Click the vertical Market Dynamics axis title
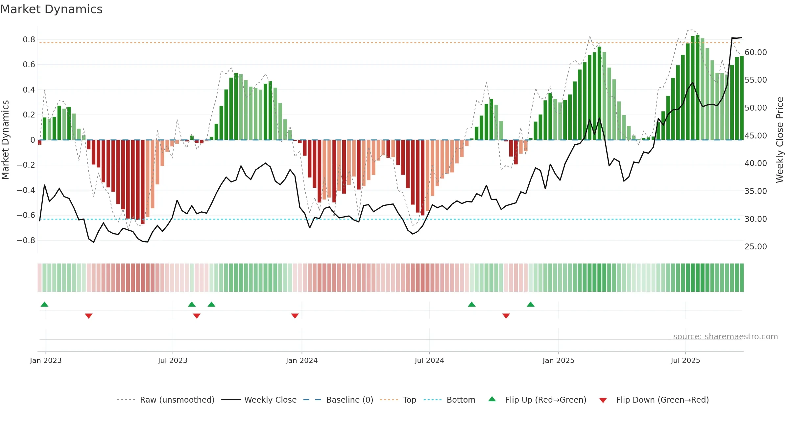 (5, 140)
